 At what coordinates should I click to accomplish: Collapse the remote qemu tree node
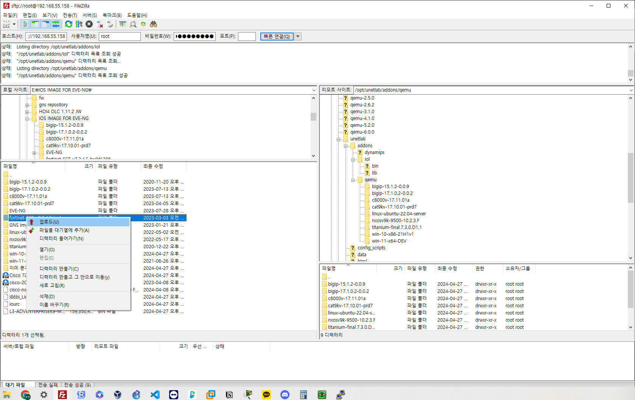353,180
